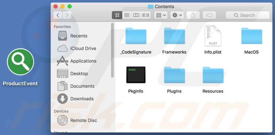This screenshot has width=275, height=135.
Task: Switch to list view
Action: coord(127,15)
